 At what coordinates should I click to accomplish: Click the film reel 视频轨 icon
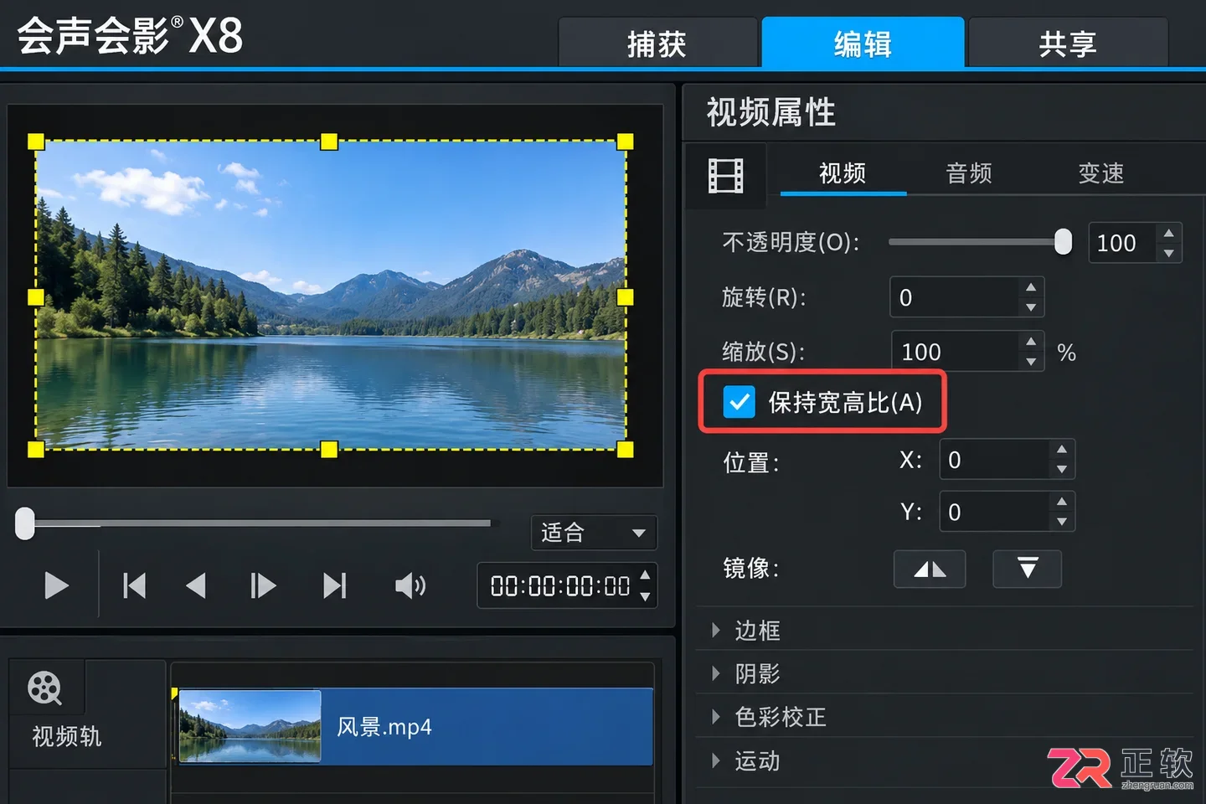tap(44, 688)
